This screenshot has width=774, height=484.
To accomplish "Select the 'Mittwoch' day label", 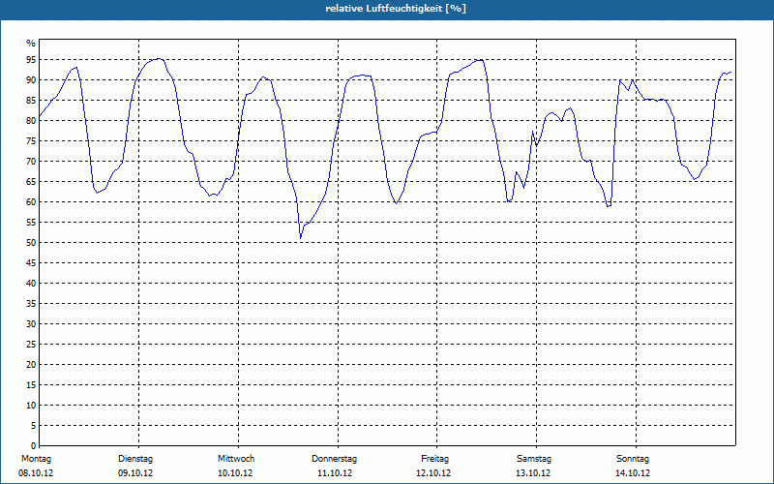I will click(x=236, y=459).
